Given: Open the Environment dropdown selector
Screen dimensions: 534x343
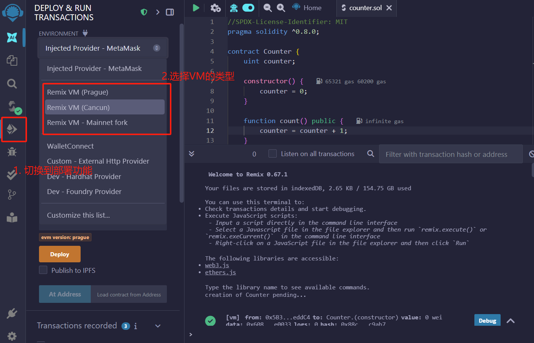Looking at the screenshot, I should [x=103, y=48].
